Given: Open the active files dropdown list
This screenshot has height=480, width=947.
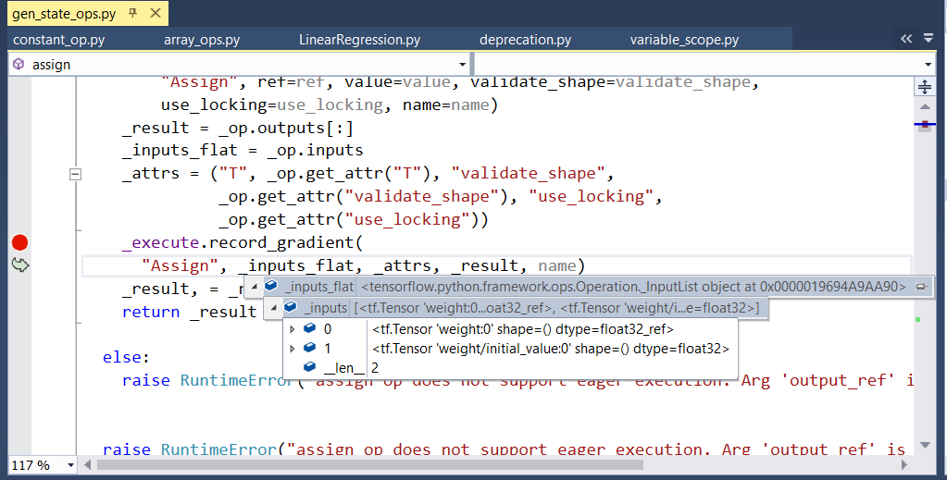Looking at the screenshot, I should click(928, 39).
